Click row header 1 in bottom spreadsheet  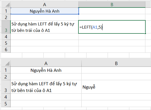pyautogui.click(x=6, y=70)
